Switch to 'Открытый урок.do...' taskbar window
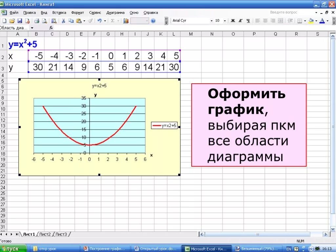The height and width of the screenshot is (252, 336). 156,249
